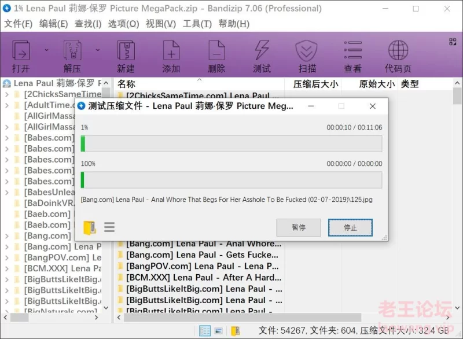Select [BangPOV.com] Lena Paul - Lena P... row
This screenshot has height=339, width=463.
pos(202,266)
